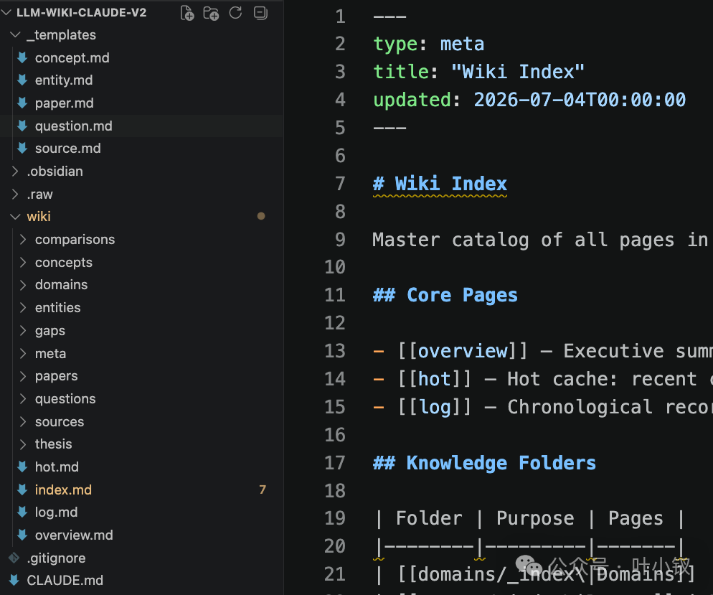The image size is (713, 595).
Task: Click the markdown icon beside paper.md
Action: 22,103
